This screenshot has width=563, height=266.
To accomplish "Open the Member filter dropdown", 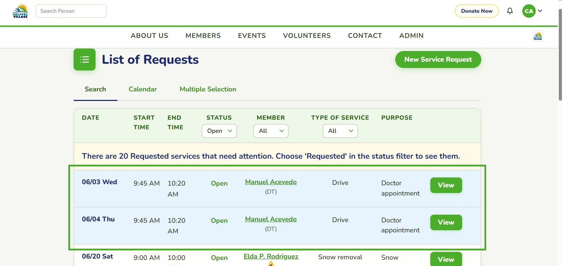I will [x=271, y=131].
